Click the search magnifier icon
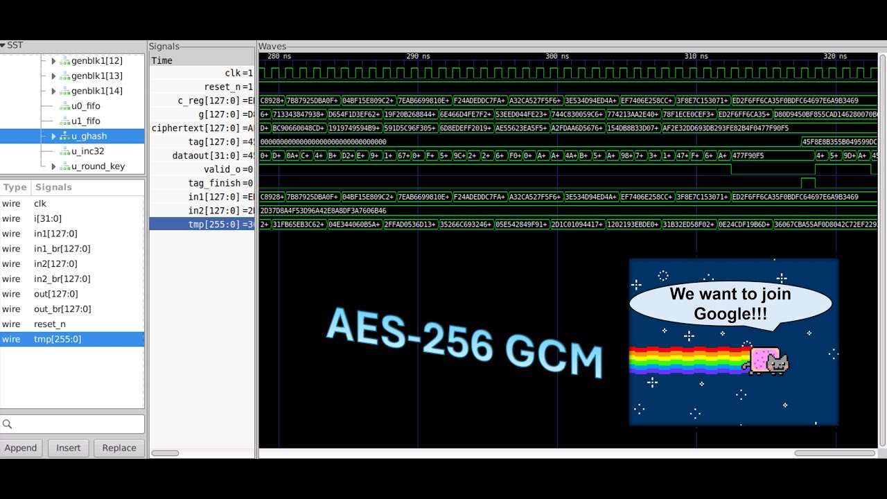Image resolution: width=887 pixels, height=499 pixels. [x=7, y=424]
